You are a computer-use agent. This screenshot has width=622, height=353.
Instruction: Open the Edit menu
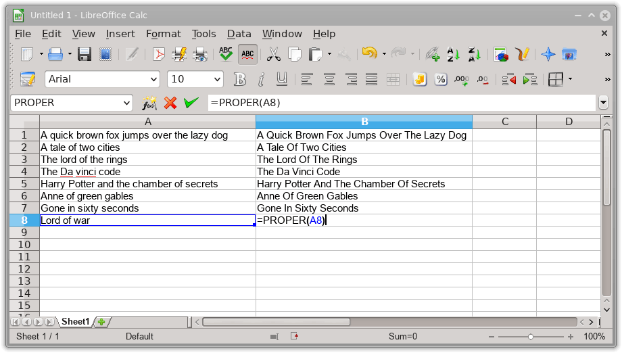click(51, 34)
